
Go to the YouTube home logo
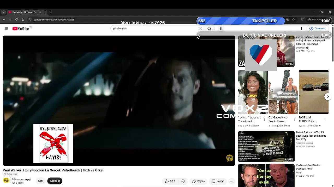pos(21,29)
